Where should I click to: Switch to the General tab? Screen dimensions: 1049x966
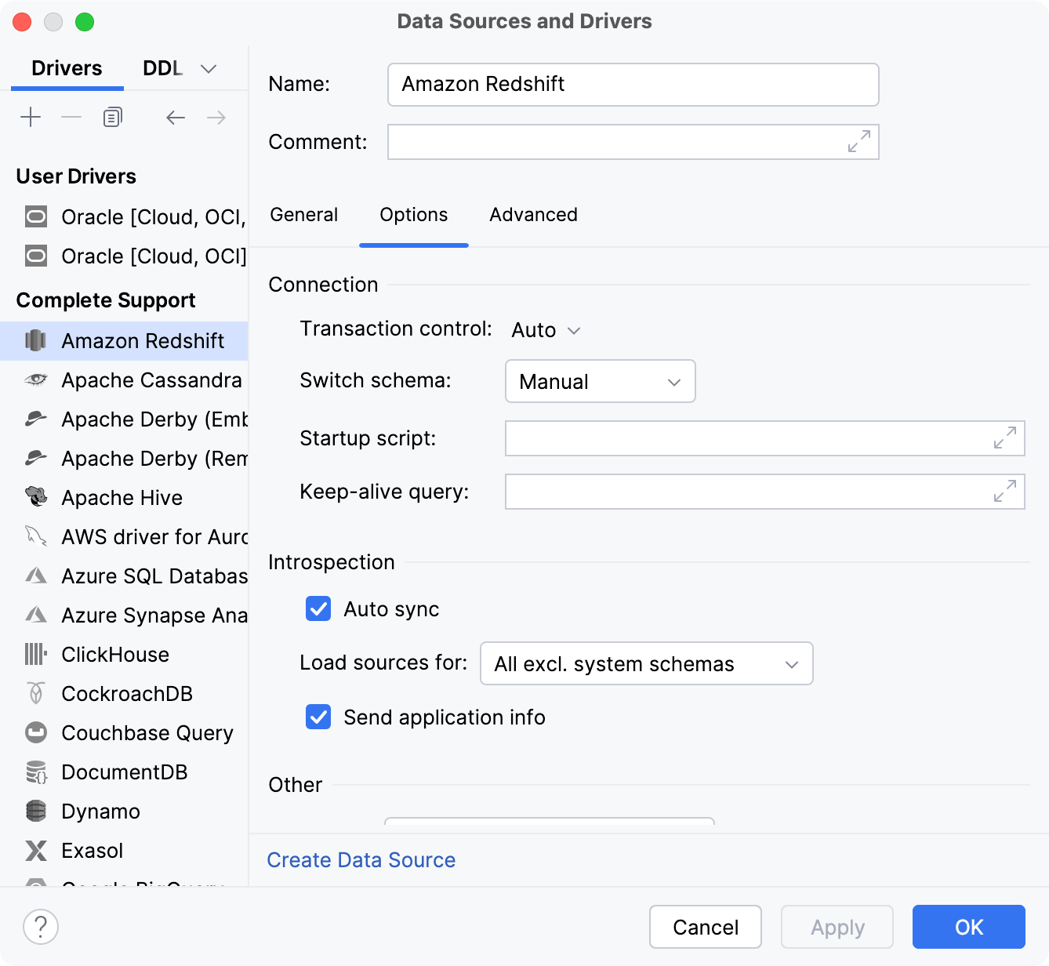[303, 215]
